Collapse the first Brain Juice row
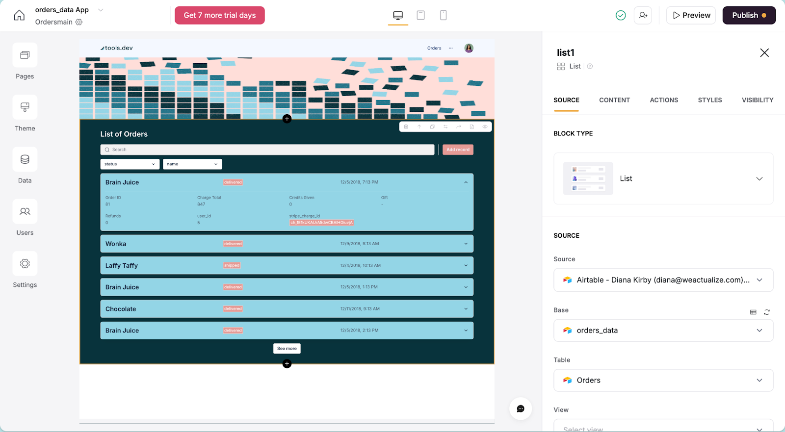The height and width of the screenshot is (432, 785). [x=466, y=182]
